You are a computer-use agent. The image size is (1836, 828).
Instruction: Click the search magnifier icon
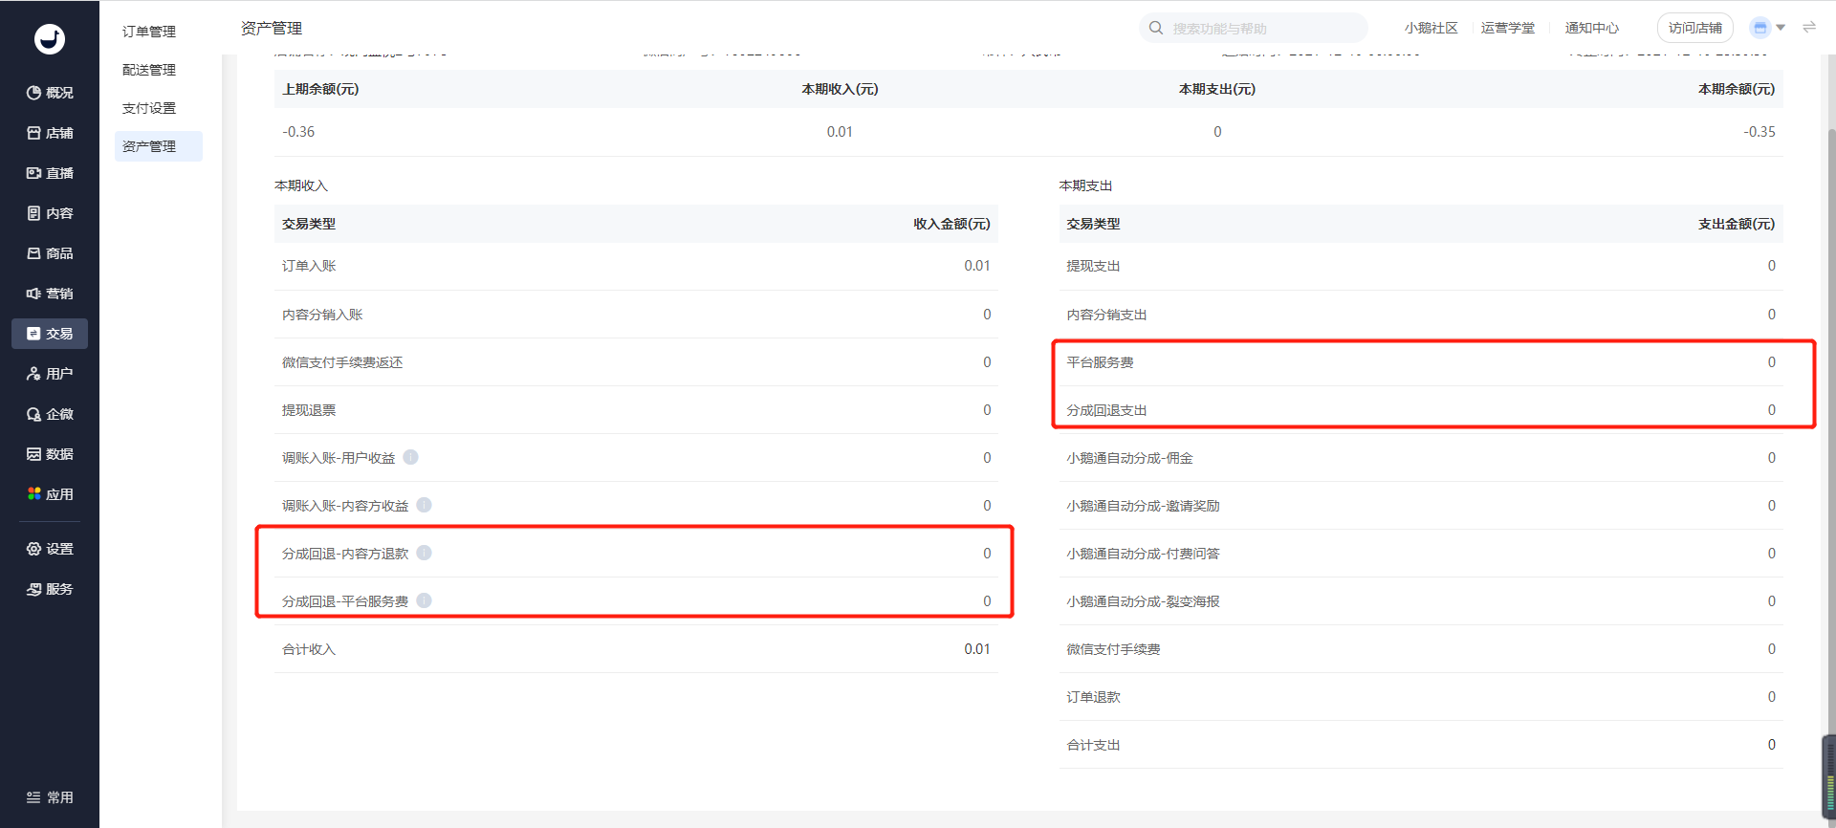coord(1156,28)
